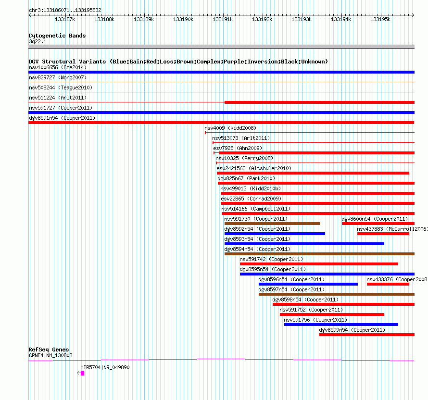The image size is (428, 400).
Task: Click the DGV Structural Variants track title
Action: point(178,62)
